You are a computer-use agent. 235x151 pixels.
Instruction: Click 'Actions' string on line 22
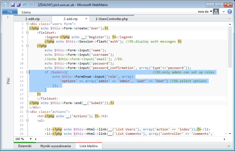[x=80, y=116]
